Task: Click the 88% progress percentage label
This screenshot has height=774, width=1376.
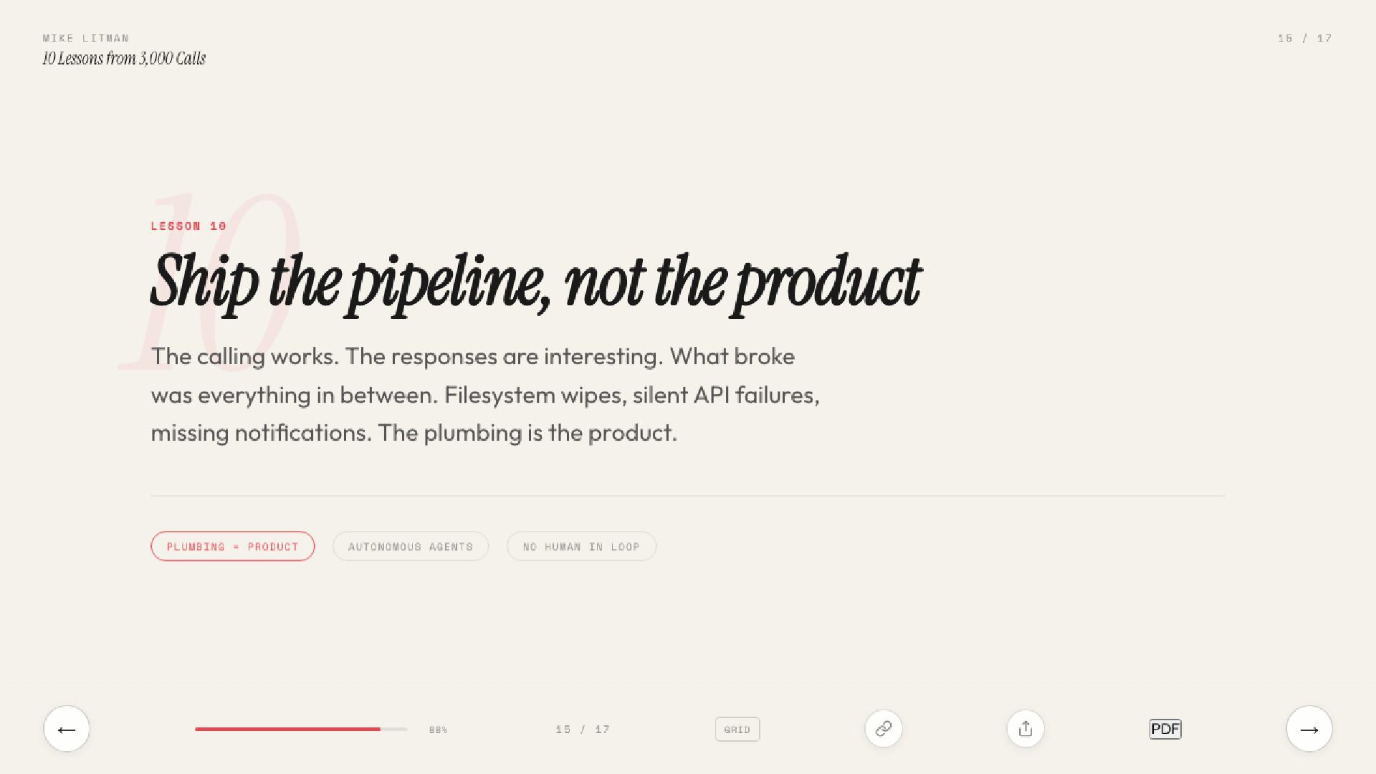Action: click(x=439, y=730)
